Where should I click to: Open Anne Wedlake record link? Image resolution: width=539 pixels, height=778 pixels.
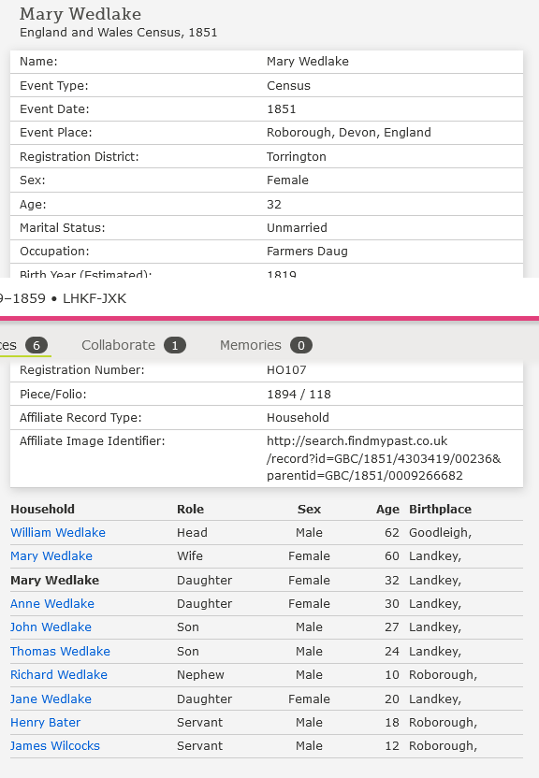(x=52, y=603)
